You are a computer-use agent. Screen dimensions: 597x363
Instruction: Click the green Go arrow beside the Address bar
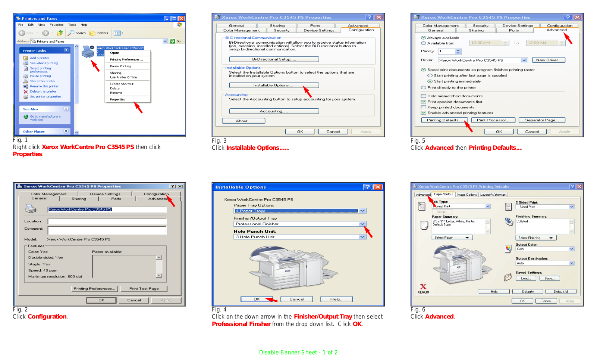coord(172,41)
